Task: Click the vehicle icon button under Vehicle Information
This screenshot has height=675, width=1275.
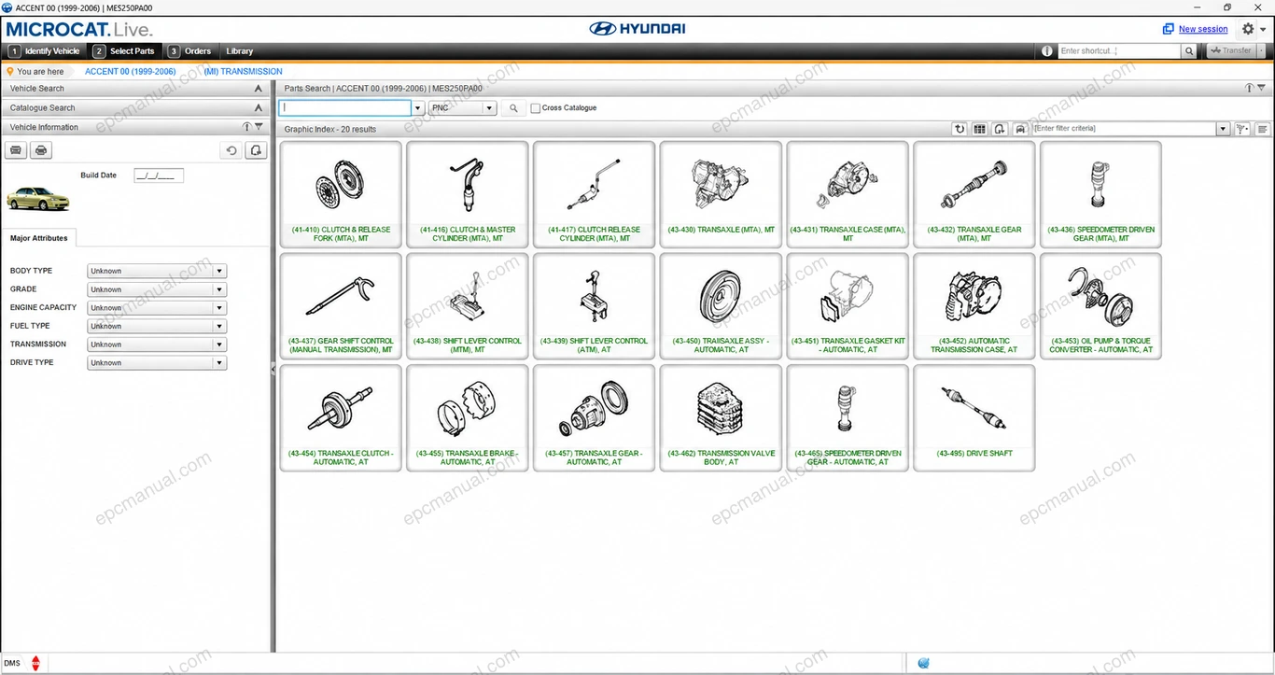Action: [x=16, y=150]
